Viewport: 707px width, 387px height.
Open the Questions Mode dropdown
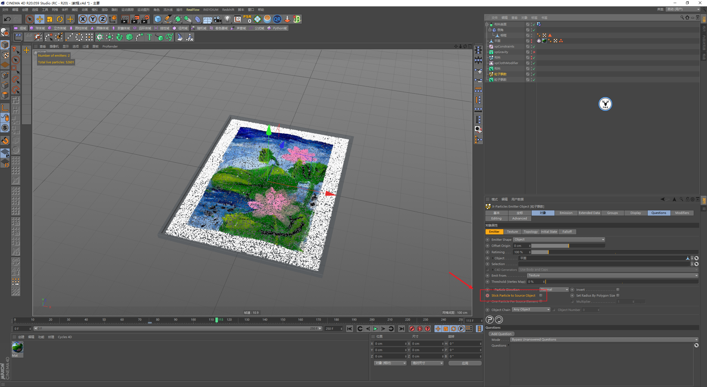click(604, 340)
